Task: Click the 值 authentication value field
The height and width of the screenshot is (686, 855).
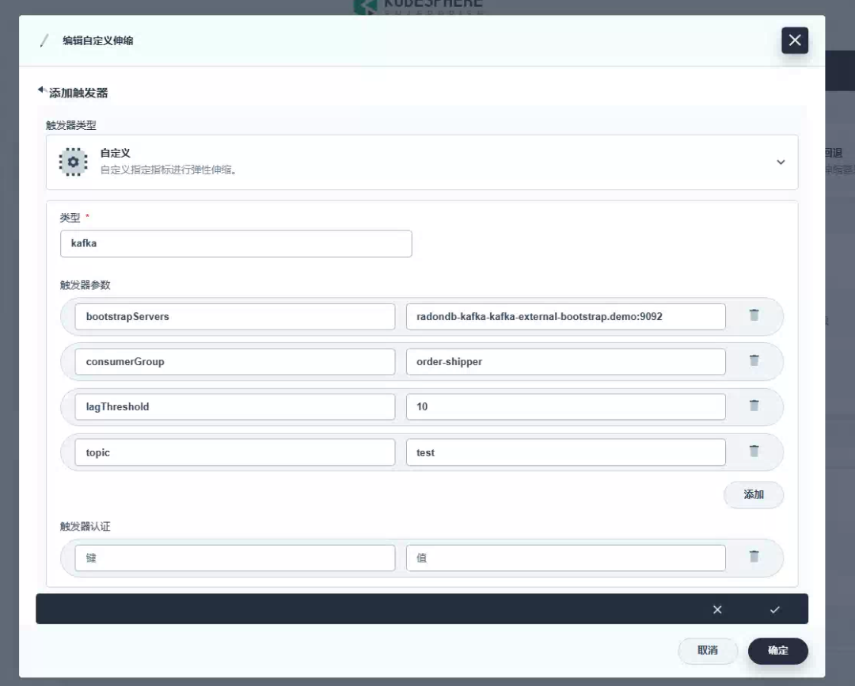Action: click(x=565, y=558)
